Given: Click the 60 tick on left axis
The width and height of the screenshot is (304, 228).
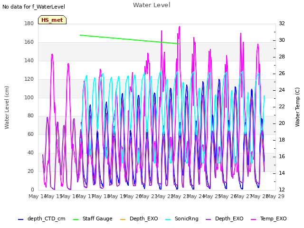Looking at the screenshot, I should click(30, 134).
